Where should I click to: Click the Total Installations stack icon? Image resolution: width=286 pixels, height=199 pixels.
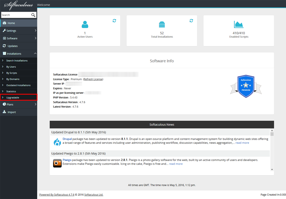point(162,24)
